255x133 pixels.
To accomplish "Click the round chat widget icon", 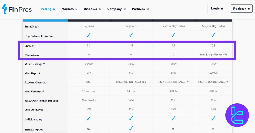I will [x=237, y=115].
